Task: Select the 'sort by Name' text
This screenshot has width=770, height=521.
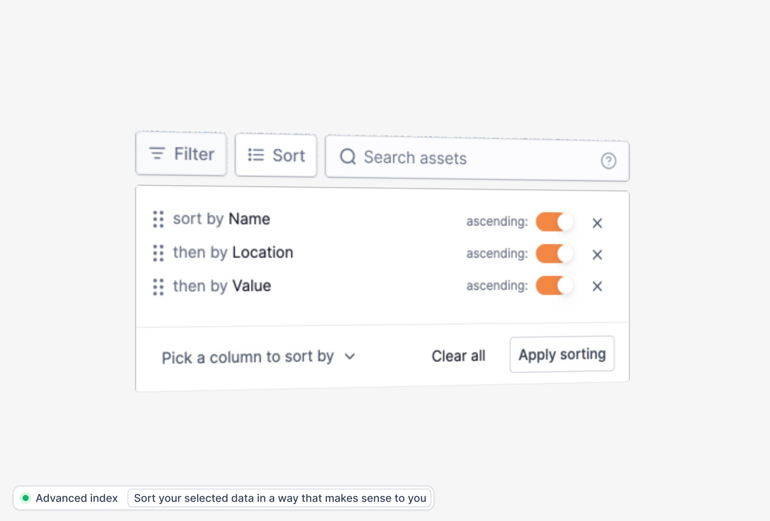Action: tap(221, 219)
